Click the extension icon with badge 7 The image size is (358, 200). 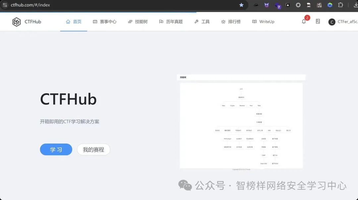pyautogui.click(x=277, y=6)
